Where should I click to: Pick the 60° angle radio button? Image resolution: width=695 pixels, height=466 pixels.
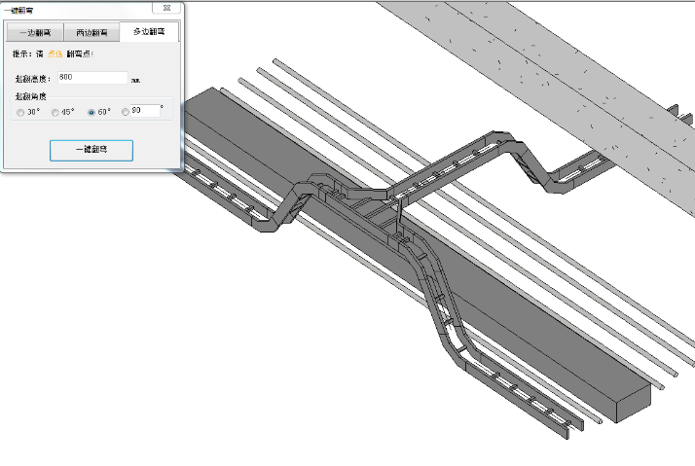(91, 112)
